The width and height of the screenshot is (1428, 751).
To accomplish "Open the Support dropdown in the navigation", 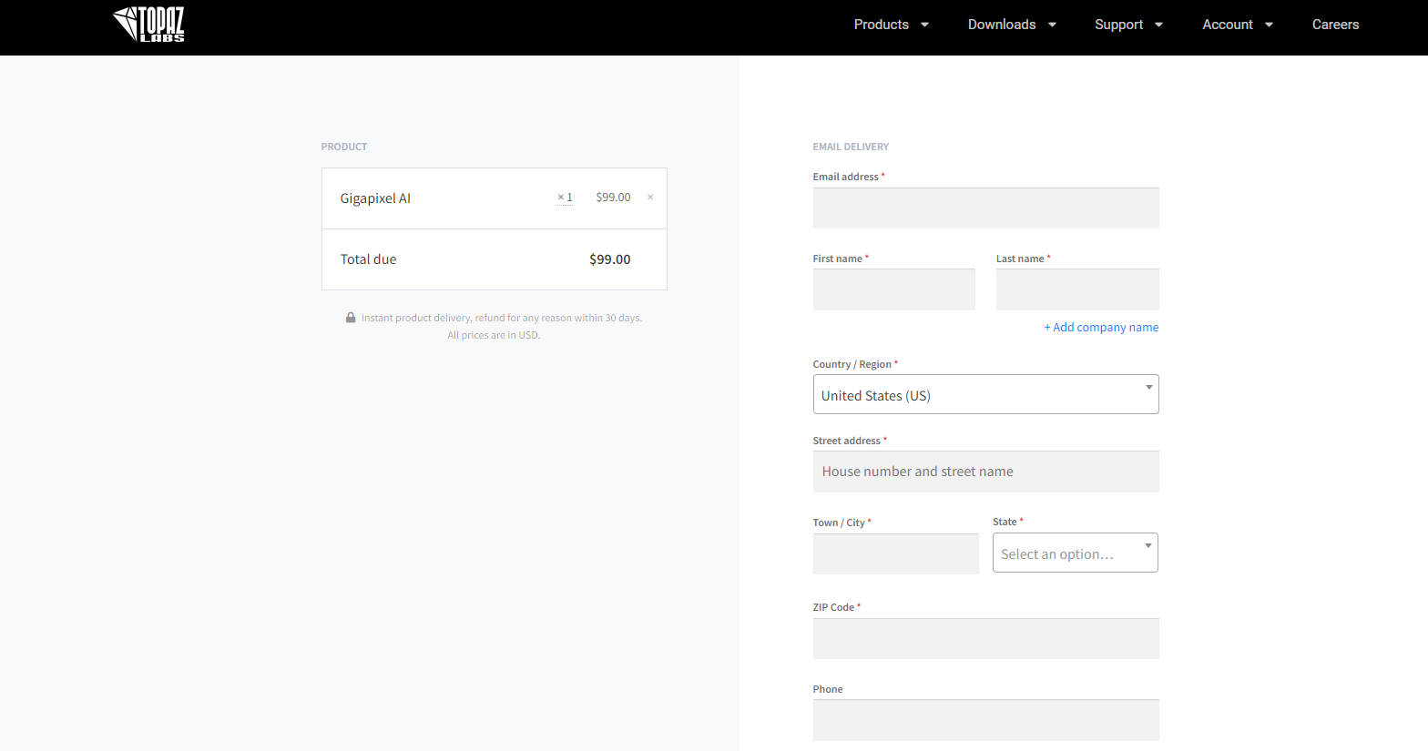I will [x=1127, y=25].
